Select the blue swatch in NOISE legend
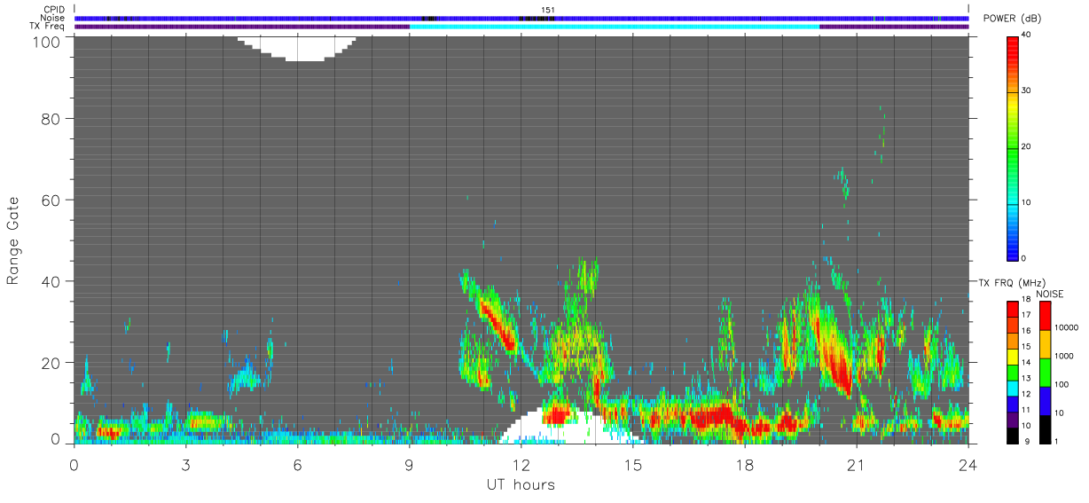 (1044, 400)
